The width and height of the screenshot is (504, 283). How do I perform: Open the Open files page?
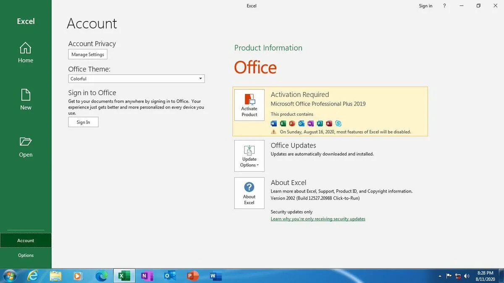[25, 147]
